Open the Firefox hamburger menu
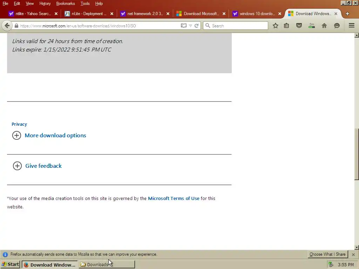 tap(352, 25)
